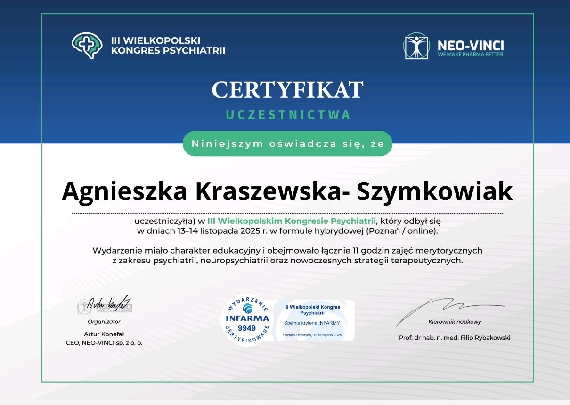This screenshot has width=570, height=405.
Task: Click the "NEO-VINCI" wordmark in the header
Action: coord(471,45)
